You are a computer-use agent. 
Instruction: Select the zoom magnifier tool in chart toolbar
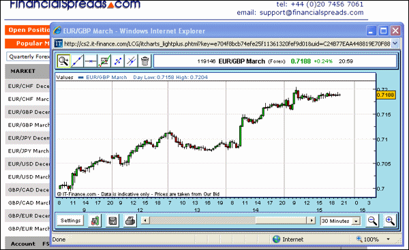pos(63,61)
